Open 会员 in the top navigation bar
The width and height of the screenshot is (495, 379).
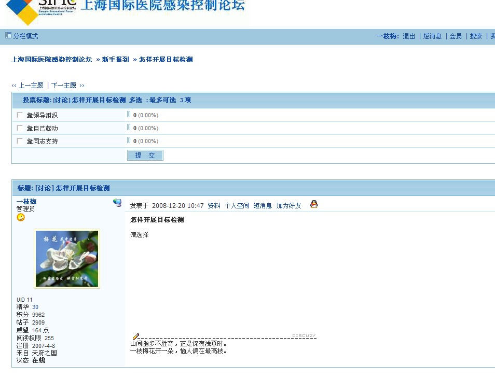455,36
